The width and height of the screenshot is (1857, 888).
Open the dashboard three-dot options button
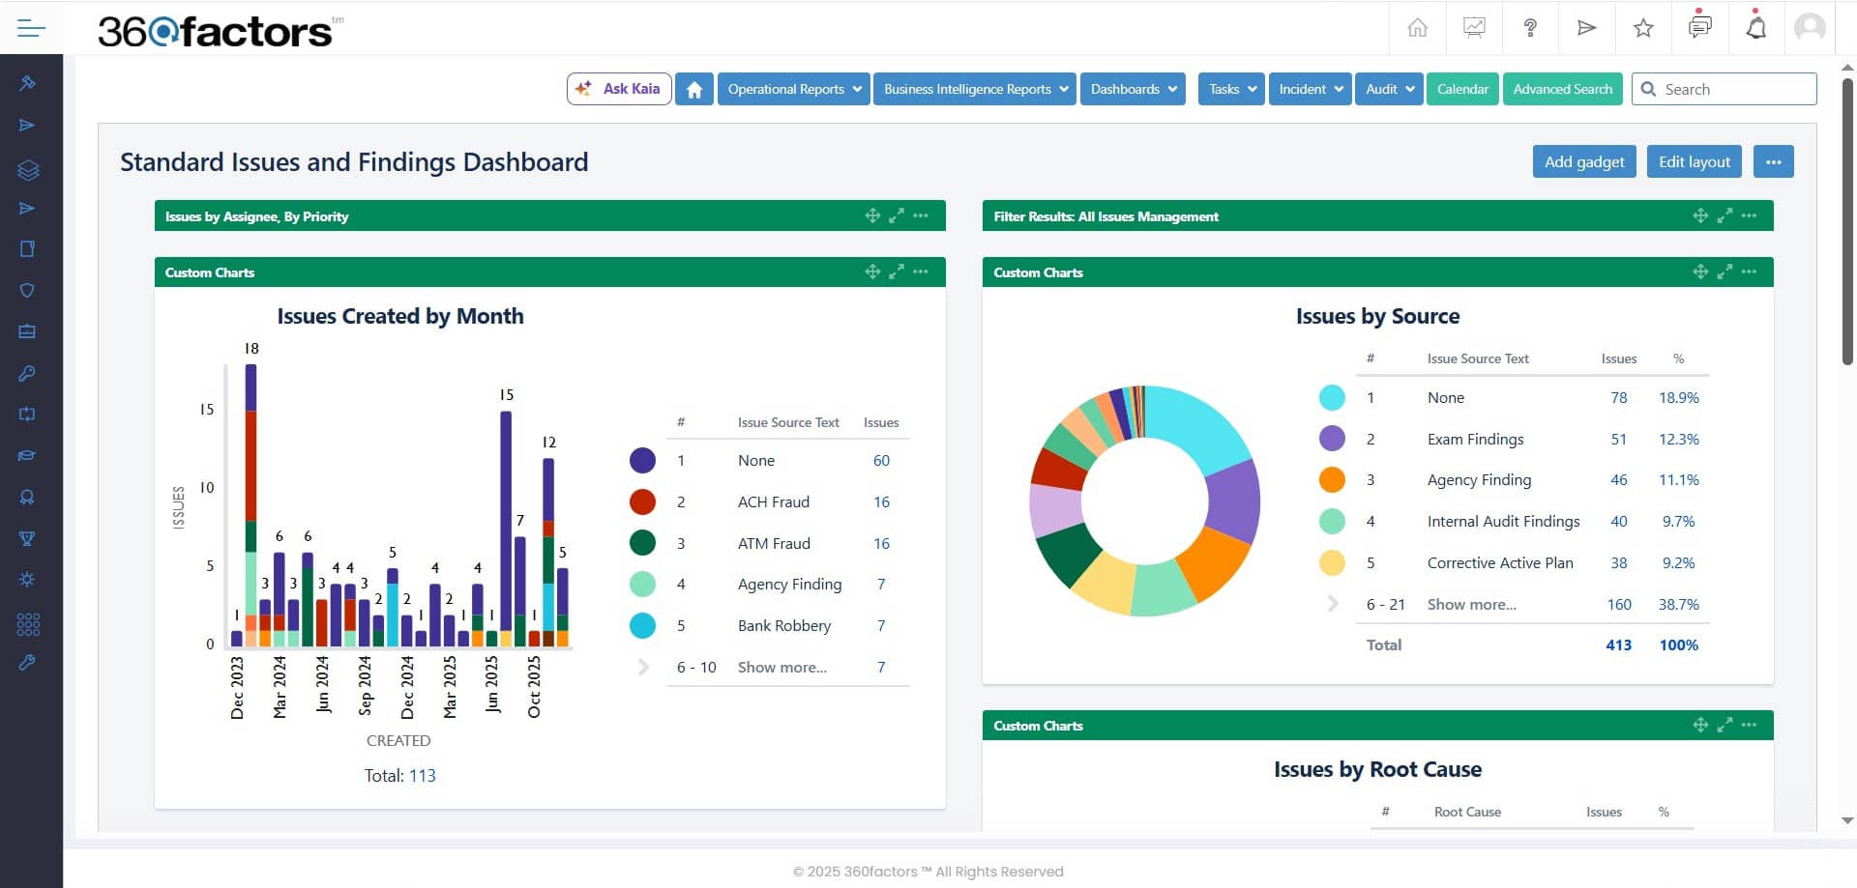click(1773, 161)
